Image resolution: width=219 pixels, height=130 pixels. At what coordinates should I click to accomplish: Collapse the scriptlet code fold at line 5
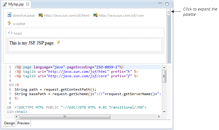(12, 85)
